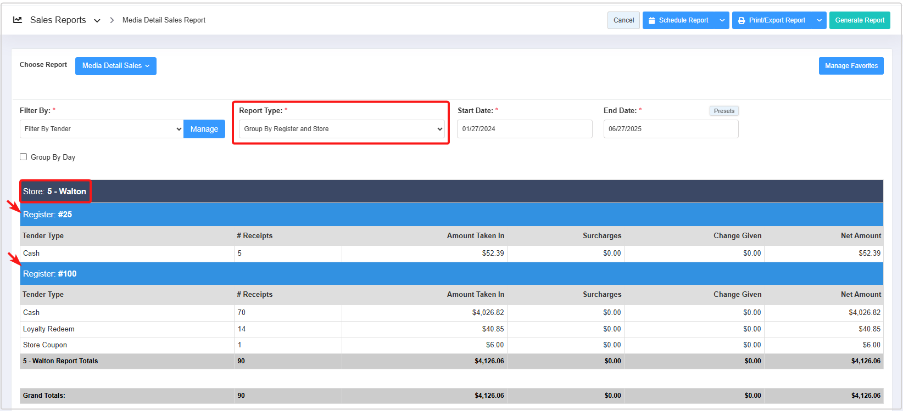Open the Print/Export Report dropdown arrow
Screen dimensions: 903x411
[x=819, y=20]
